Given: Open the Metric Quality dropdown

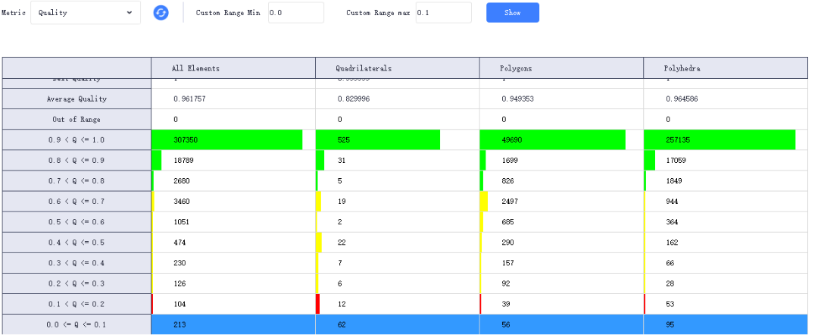Looking at the screenshot, I should click(x=86, y=13).
